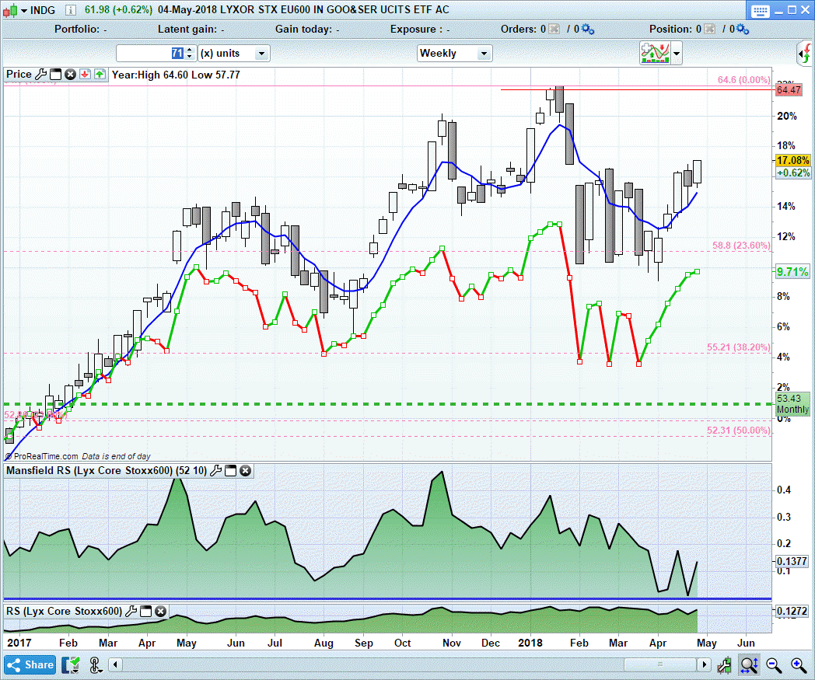The image size is (815, 680).
Task: Move the Price panel up with green arrow
Action: tap(100, 75)
